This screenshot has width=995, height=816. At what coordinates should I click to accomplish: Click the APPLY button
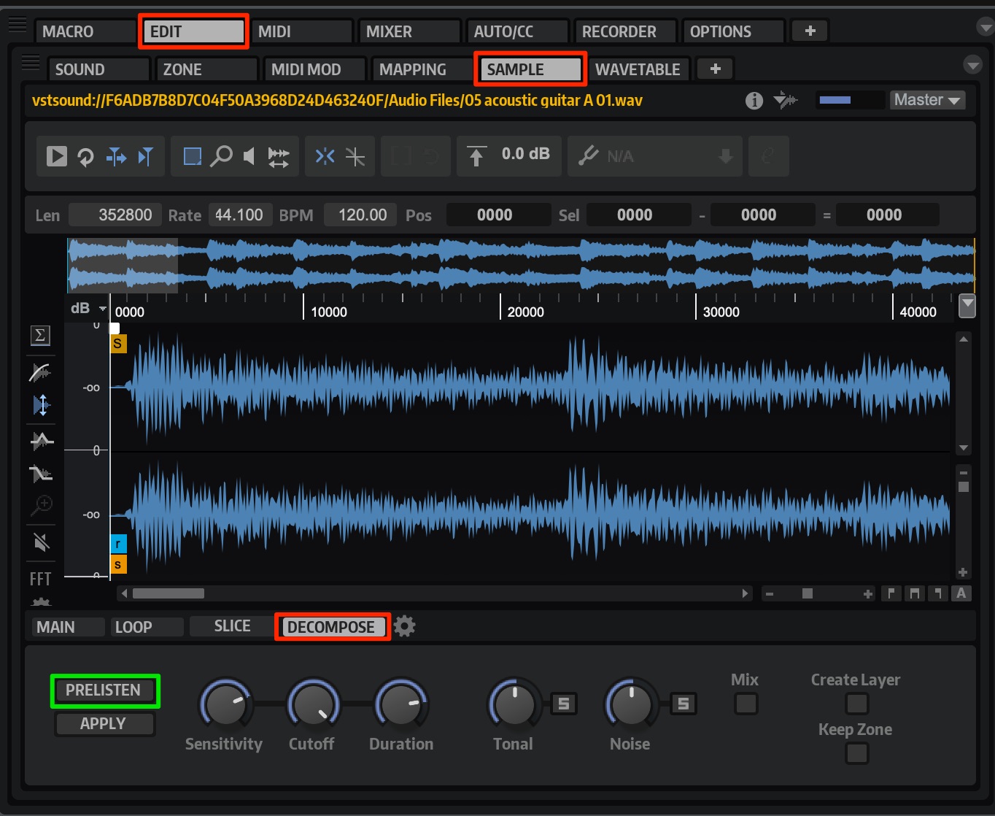point(104,723)
